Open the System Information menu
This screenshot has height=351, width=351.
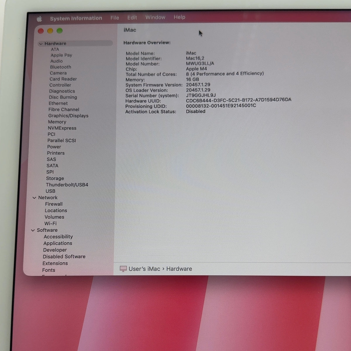point(76,18)
